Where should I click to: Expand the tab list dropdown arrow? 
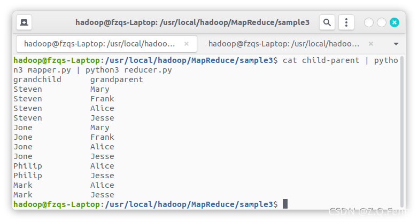tap(396, 44)
